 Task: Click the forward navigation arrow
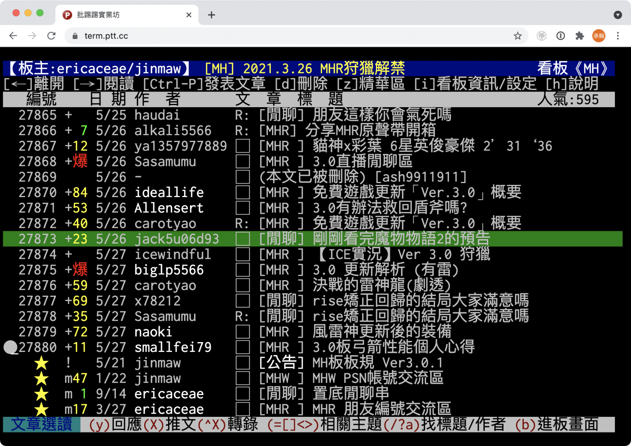coord(32,36)
